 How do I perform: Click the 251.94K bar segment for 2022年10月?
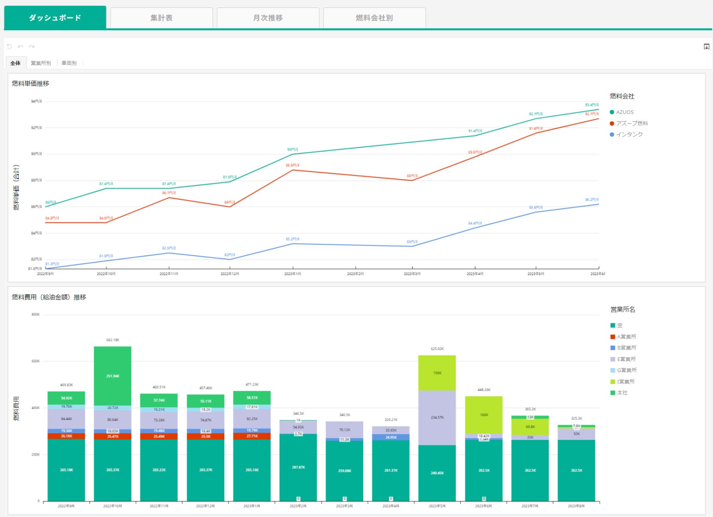pyautogui.click(x=113, y=376)
